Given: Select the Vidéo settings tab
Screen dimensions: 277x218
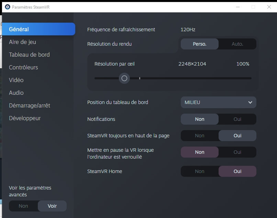Looking at the screenshot, I should [x=16, y=80].
